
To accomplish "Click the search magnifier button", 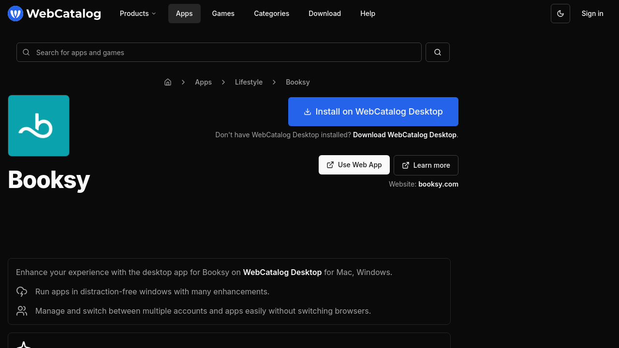I will tap(437, 52).
